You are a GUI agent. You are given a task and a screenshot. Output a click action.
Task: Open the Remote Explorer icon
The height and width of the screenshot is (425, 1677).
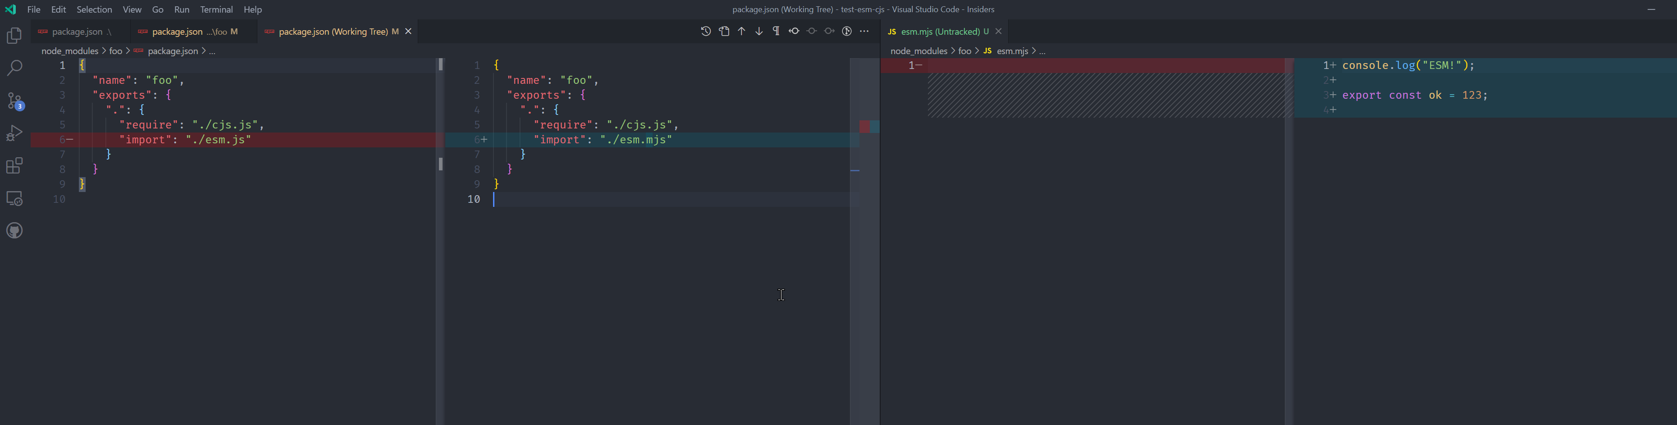[14, 198]
